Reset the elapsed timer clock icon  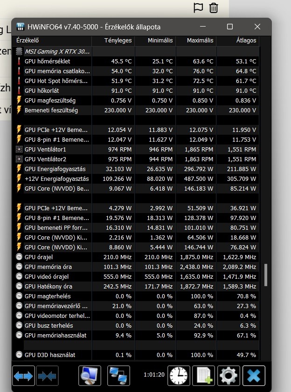coord(179,376)
